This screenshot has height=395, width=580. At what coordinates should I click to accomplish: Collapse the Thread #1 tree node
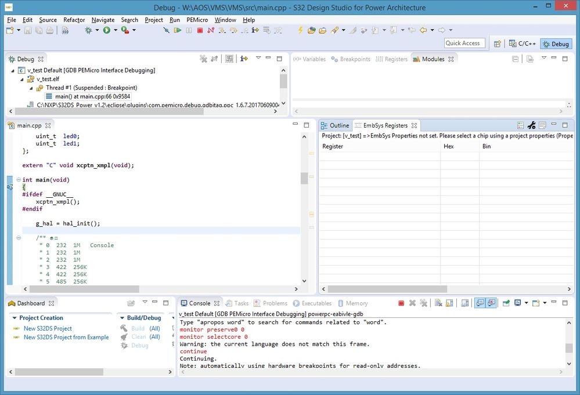click(31, 88)
